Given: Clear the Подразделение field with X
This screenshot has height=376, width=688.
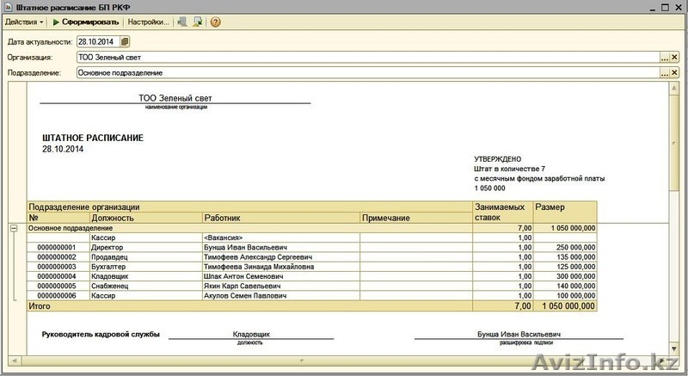Looking at the screenshot, I should (676, 73).
